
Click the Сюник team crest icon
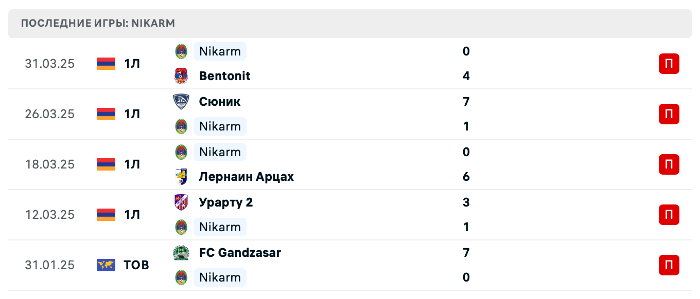181,102
